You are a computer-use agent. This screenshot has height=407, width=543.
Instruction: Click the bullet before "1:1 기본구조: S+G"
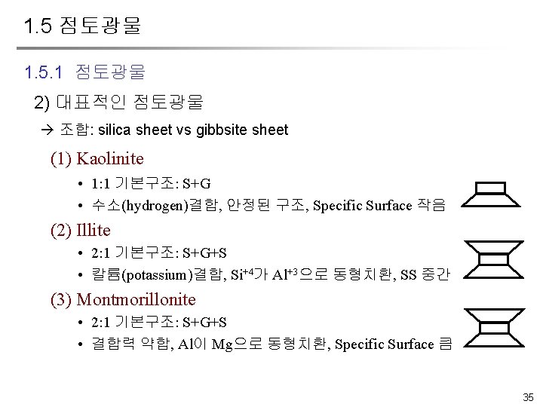[79, 182]
